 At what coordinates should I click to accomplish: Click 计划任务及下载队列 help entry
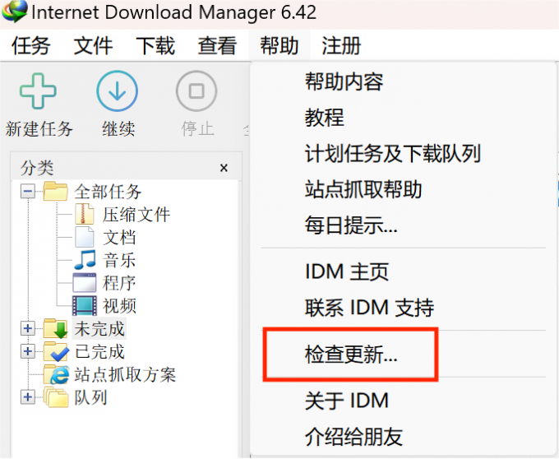[392, 153]
